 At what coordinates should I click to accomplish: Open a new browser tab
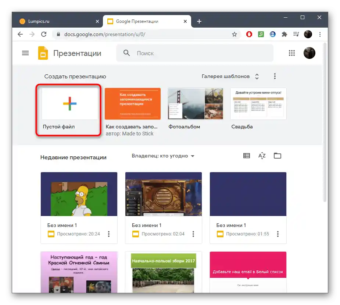coord(199,21)
